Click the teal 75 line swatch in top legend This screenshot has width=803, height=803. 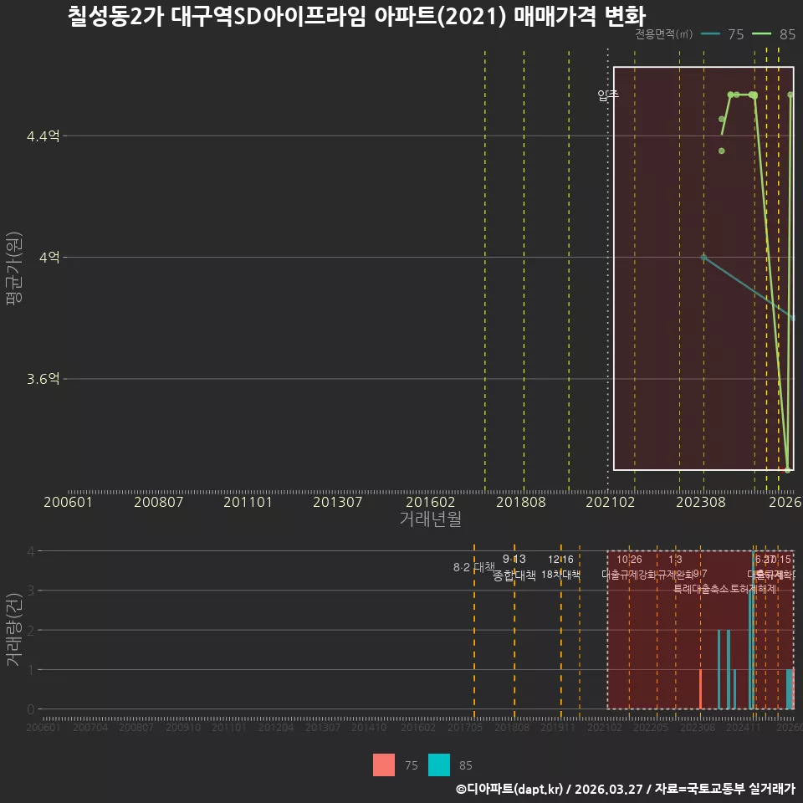click(710, 33)
